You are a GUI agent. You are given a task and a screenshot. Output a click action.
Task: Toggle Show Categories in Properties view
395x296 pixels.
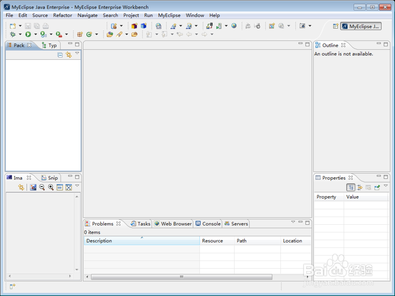pyautogui.click(x=351, y=187)
